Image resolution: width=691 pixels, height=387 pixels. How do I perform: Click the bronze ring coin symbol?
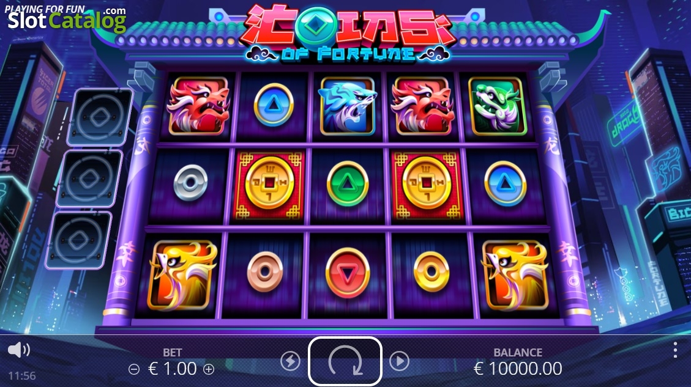pos(264,271)
